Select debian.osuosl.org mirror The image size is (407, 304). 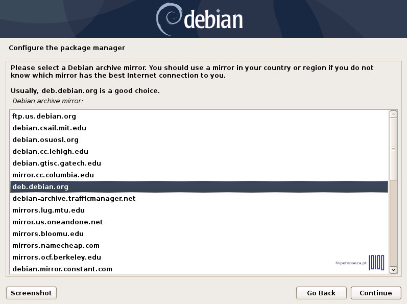pos(45,140)
